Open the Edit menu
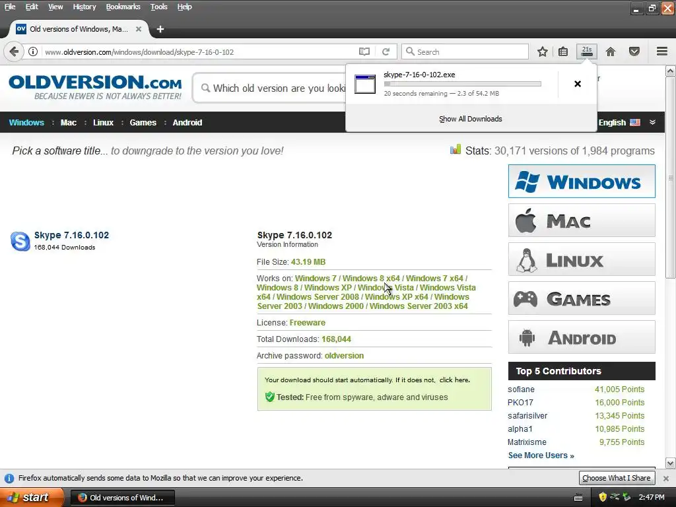676x507 pixels. click(32, 7)
